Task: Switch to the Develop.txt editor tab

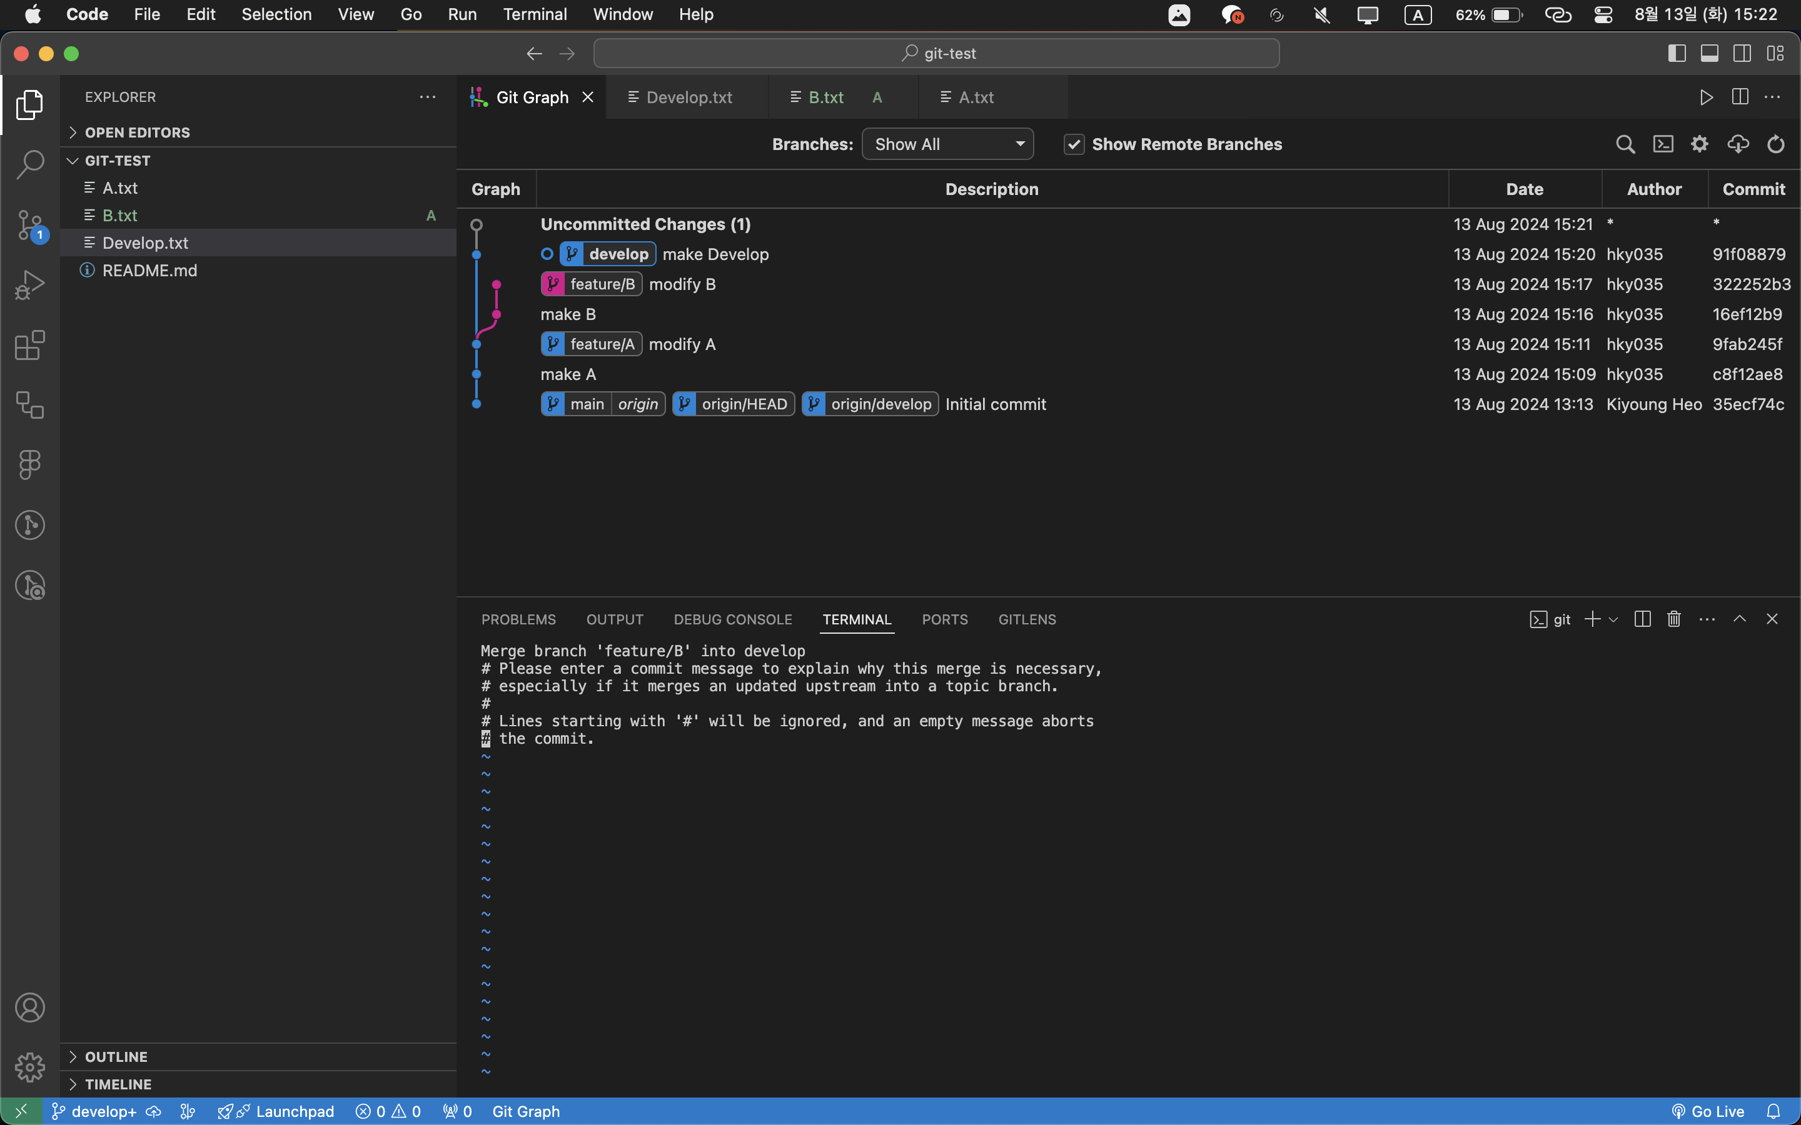Action: [688, 97]
